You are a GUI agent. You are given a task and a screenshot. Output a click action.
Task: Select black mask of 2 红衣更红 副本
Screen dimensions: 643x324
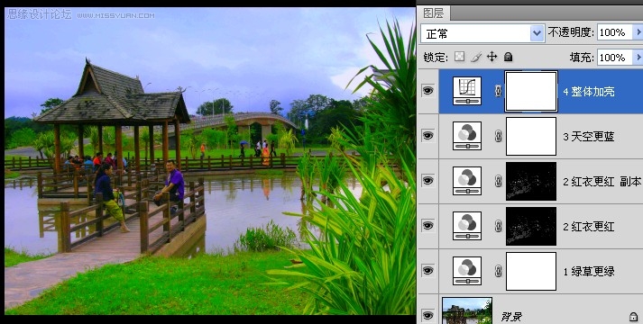[x=531, y=181]
